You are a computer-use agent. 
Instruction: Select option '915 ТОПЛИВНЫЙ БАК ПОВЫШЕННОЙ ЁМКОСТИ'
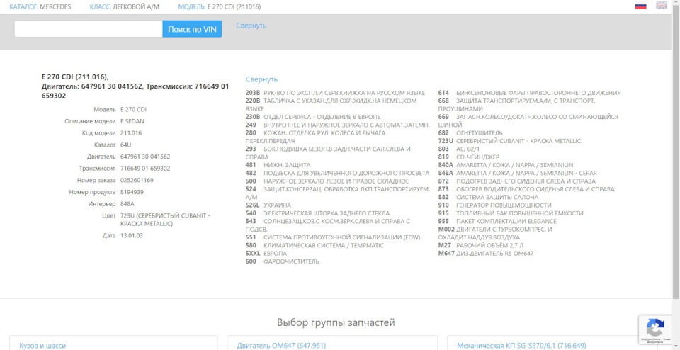click(511, 213)
